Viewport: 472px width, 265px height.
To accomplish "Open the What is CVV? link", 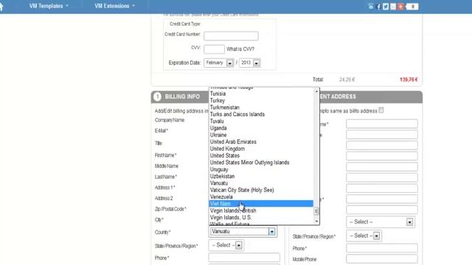I will tap(240, 49).
